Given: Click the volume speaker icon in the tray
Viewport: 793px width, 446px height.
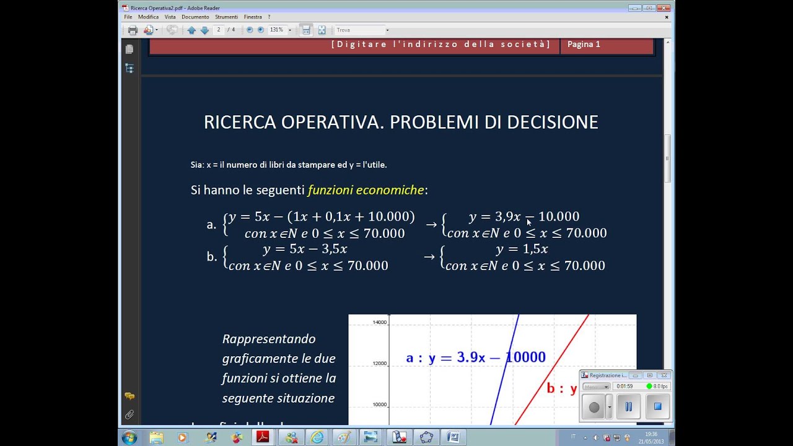Looking at the screenshot, I should [x=595, y=437].
